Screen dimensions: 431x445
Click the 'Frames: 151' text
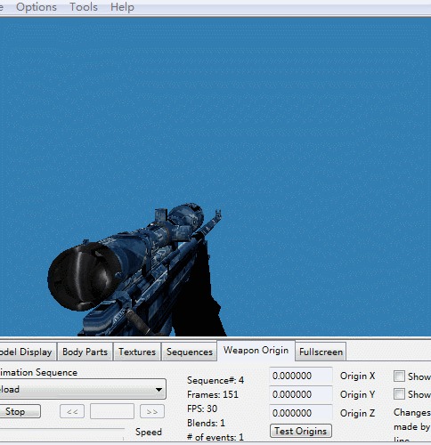[x=213, y=394]
